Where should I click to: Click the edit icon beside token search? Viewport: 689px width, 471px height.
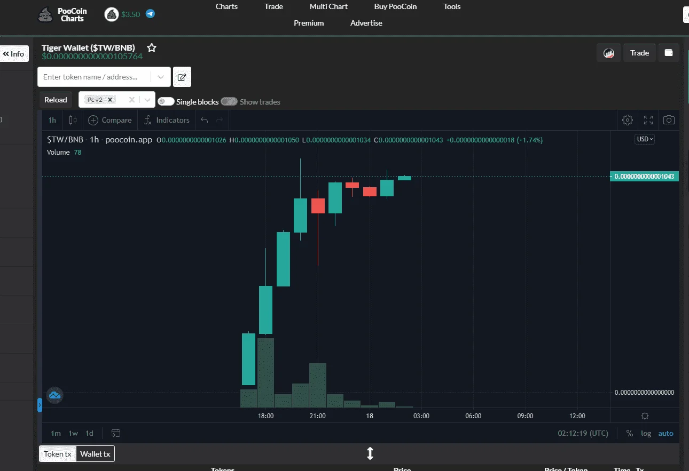[182, 77]
